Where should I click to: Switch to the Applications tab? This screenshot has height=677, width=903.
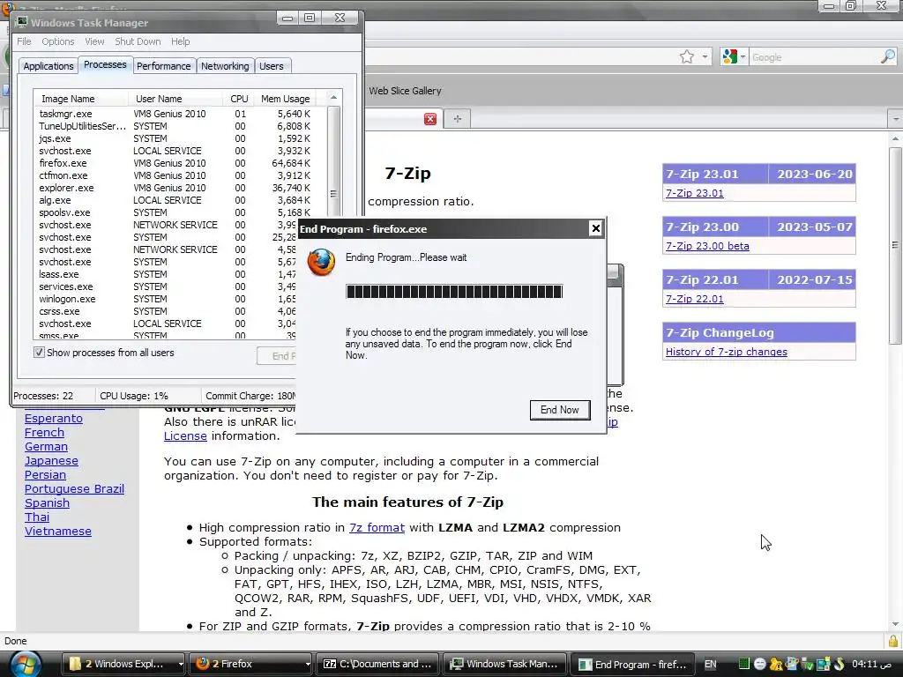[49, 66]
